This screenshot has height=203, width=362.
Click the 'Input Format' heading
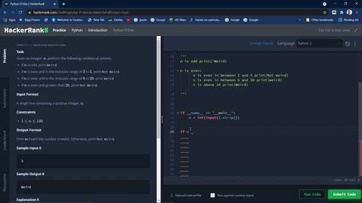[x=28, y=94]
